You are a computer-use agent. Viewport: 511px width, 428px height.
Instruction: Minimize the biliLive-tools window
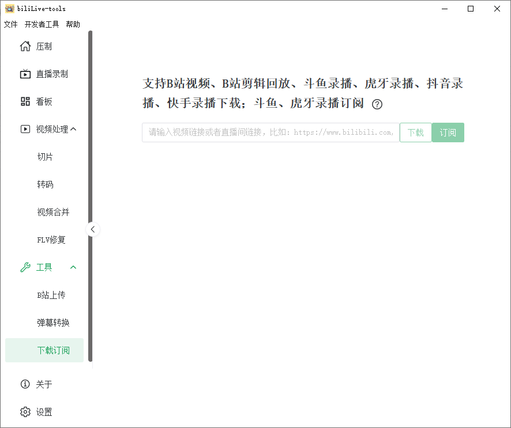pyautogui.click(x=445, y=9)
